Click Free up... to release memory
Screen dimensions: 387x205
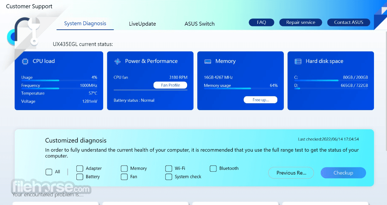point(261,100)
